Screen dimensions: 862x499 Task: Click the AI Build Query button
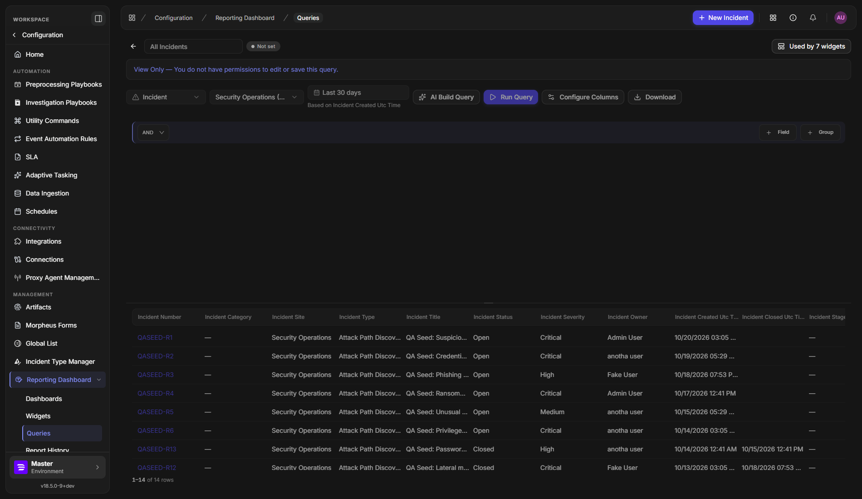446,97
